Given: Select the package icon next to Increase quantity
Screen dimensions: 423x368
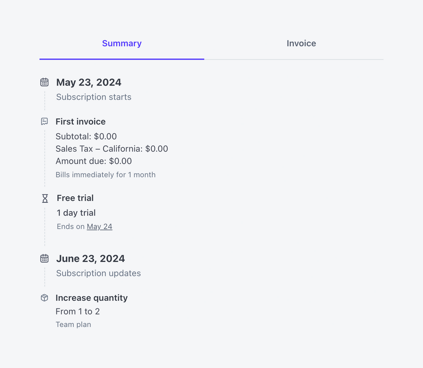Looking at the screenshot, I should (44, 298).
